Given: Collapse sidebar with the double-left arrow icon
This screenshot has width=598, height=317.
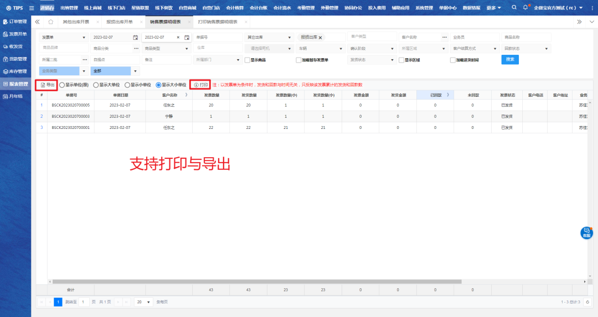Looking at the screenshot, I should pos(37,22).
